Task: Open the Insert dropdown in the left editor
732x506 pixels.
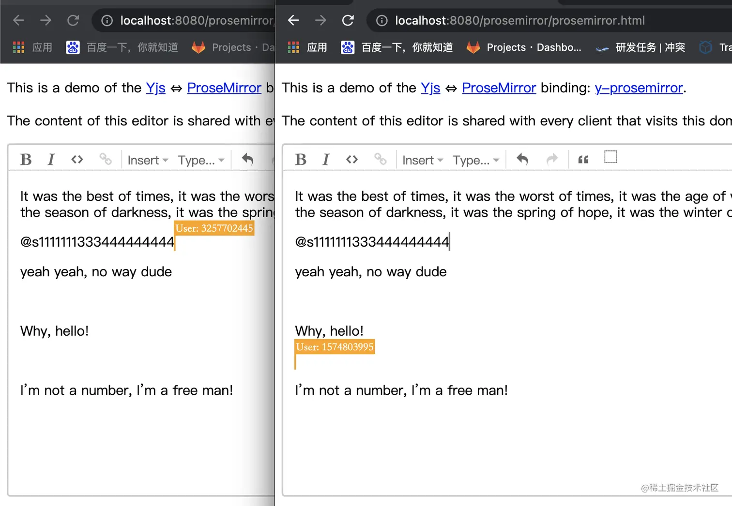Action: point(148,160)
